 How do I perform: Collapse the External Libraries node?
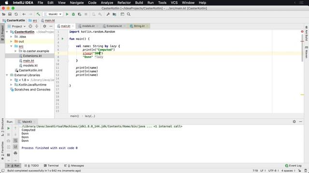click(7, 75)
